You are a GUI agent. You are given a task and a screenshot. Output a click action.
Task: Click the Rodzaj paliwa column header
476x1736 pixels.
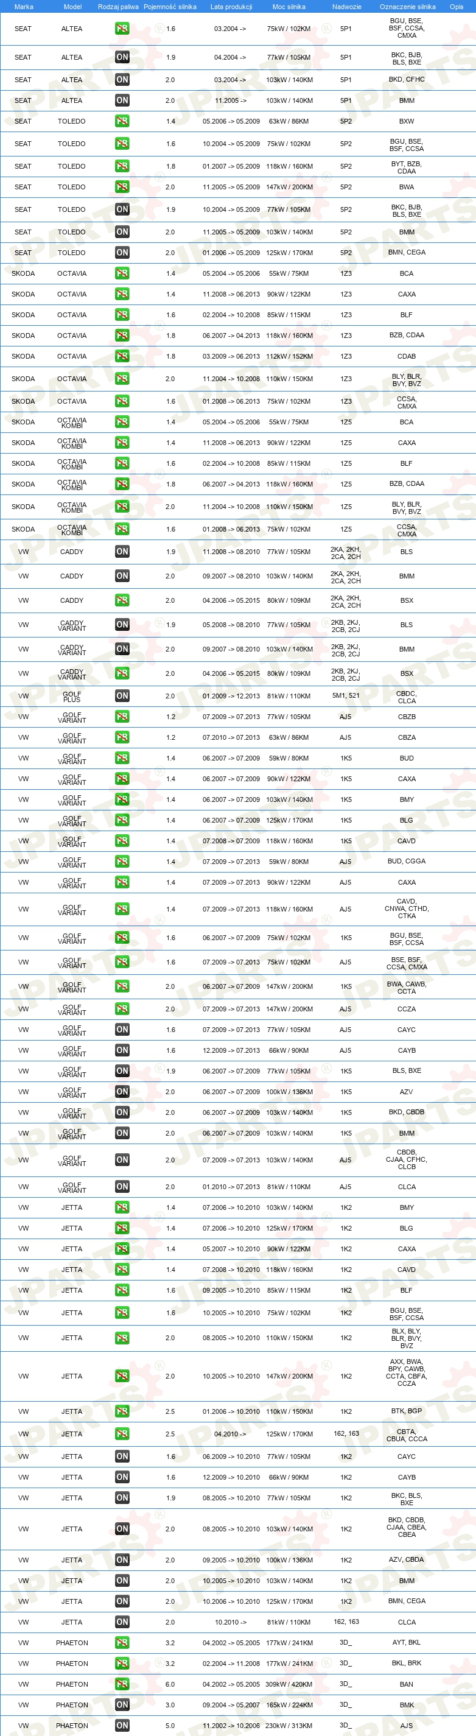tap(119, 7)
